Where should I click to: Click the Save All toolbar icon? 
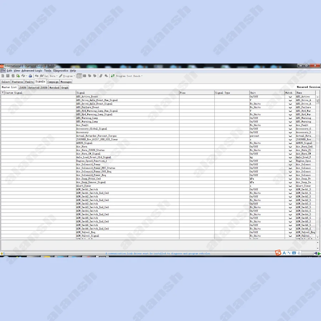coord(13,76)
